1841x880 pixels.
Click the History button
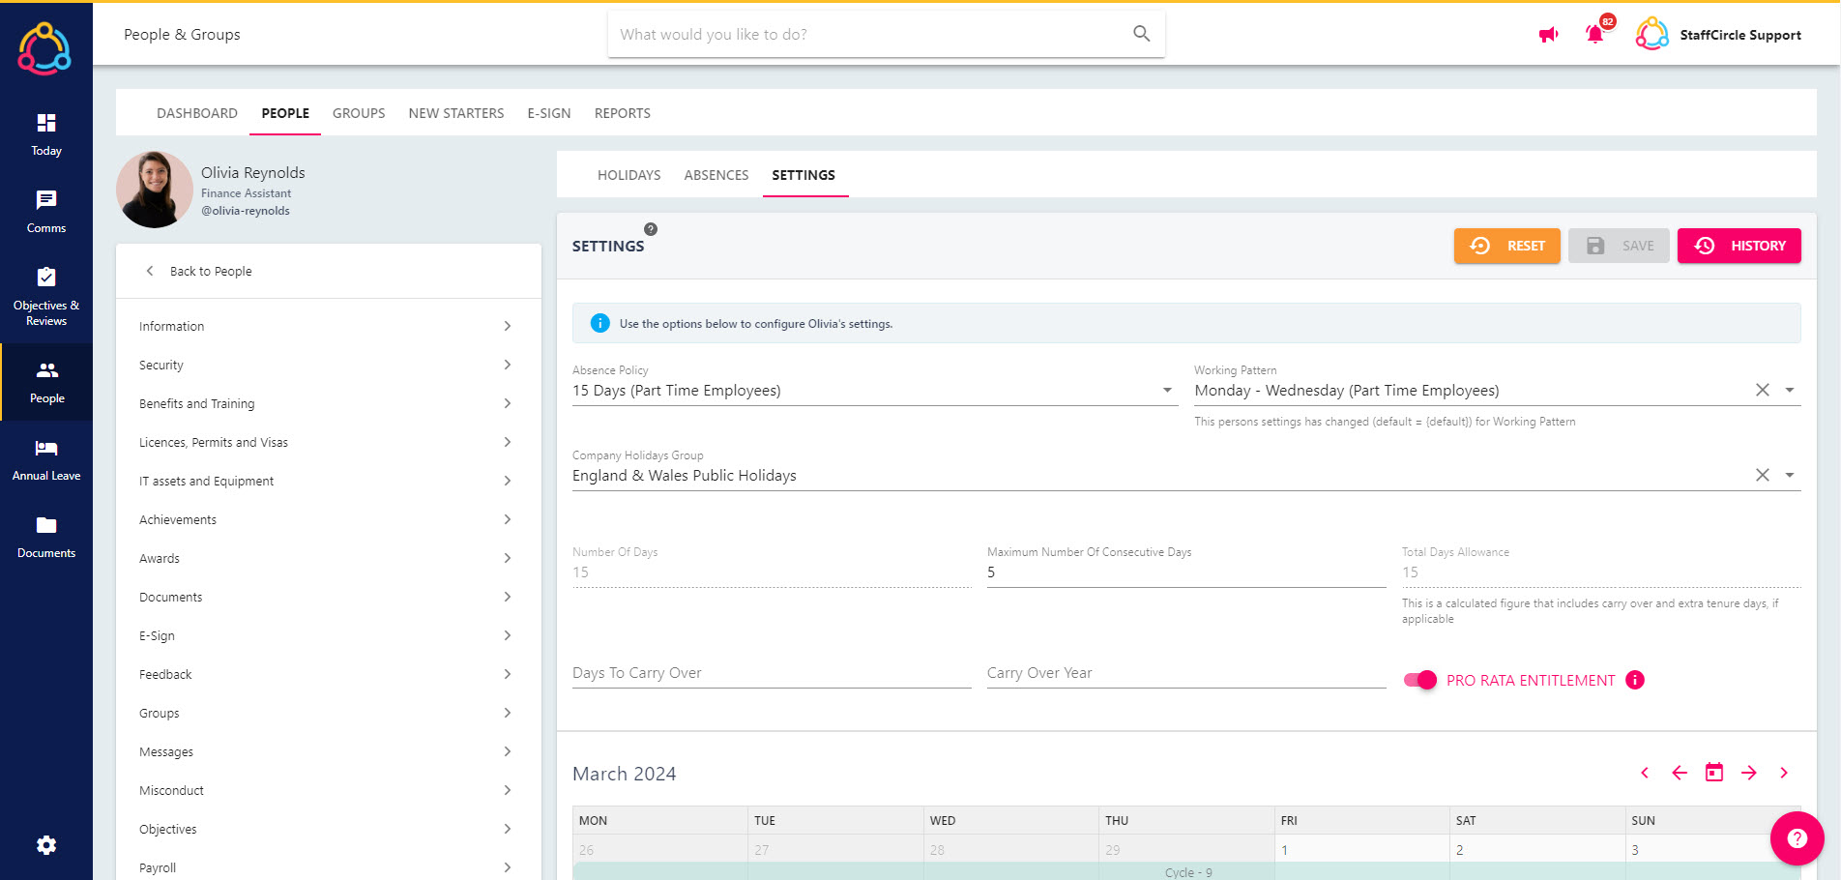[1739, 246]
